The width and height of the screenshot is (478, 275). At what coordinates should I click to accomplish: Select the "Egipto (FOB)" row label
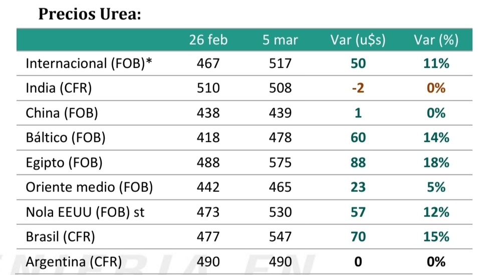(x=64, y=162)
